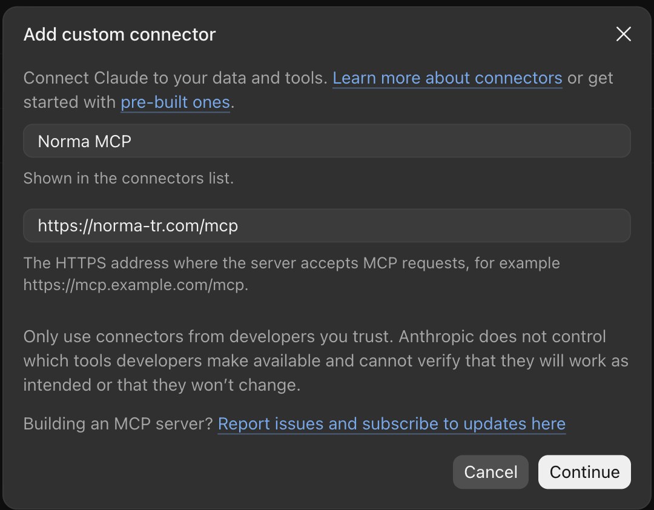The height and width of the screenshot is (510, 654).
Task: Focus the Norma MCP name field
Action: (x=326, y=141)
